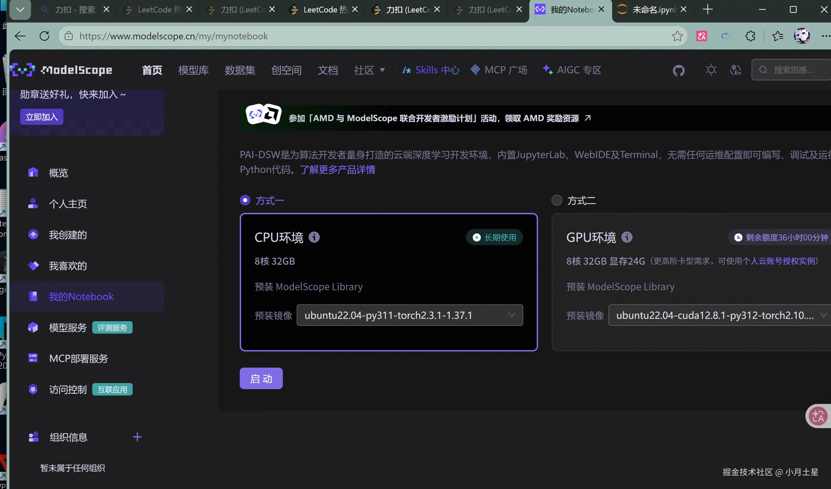Select the 方式一 radio button
Screen dimensions: 831x489
click(245, 200)
